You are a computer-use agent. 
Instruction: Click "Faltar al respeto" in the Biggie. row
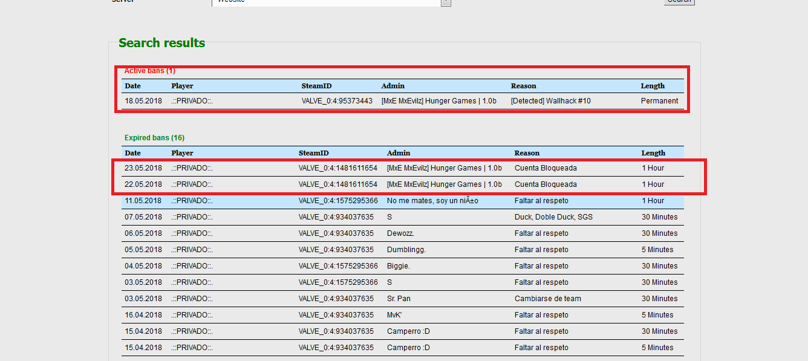coord(541,266)
